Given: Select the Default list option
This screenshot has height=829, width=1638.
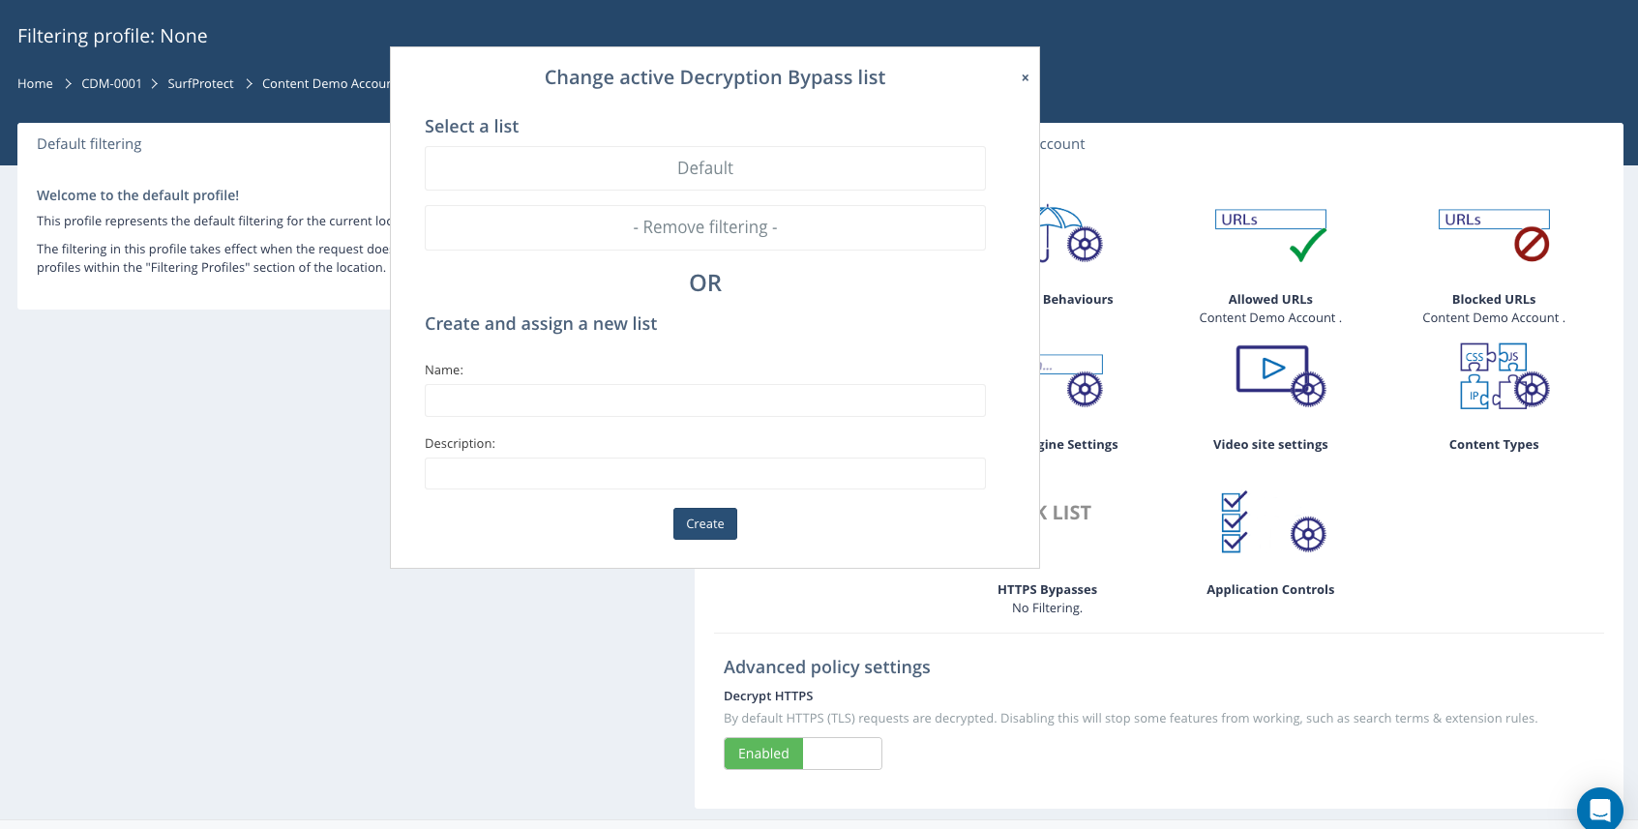Looking at the screenshot, I should 704,168.
